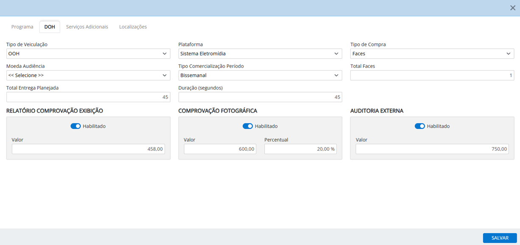The width and height of the screenshot is (520, 245).
Task: Edit Valor in Relatório Comprovação Exibição
Action: coord(88,149)
